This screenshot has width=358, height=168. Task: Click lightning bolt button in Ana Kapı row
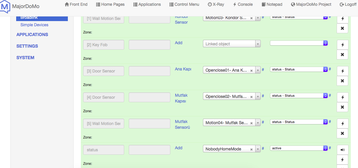(x=342, y=71)
